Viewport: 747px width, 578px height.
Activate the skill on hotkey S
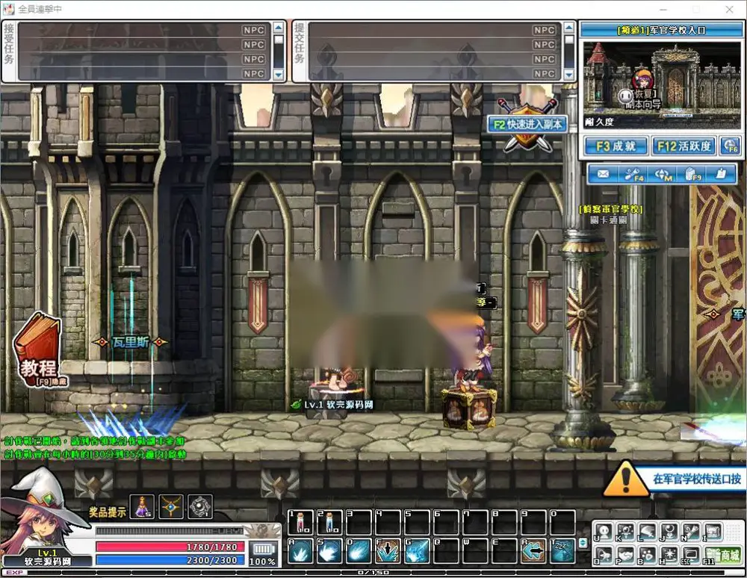click(330, 551)
